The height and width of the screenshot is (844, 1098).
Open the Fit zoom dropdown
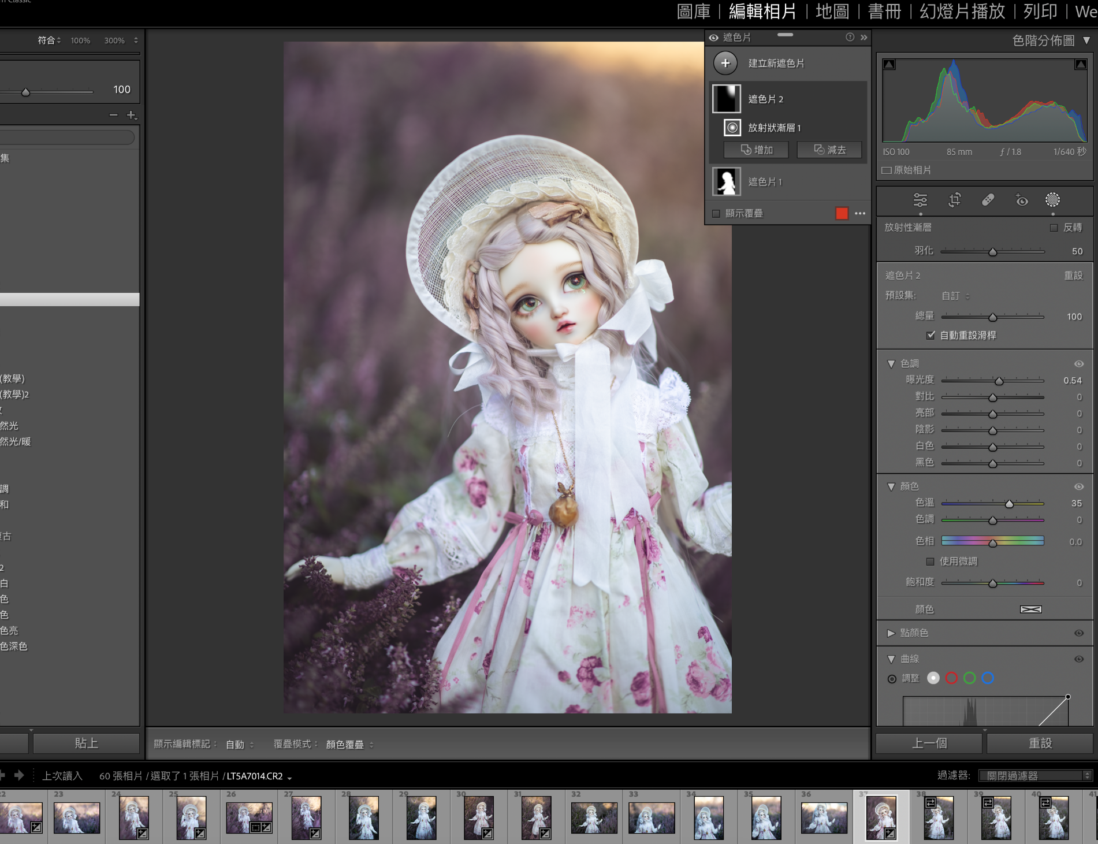tap(50, 40)
